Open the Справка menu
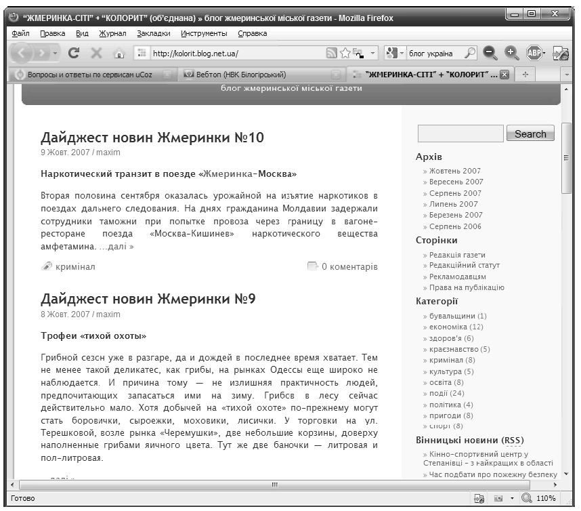Screen dimensions: 581x511 click(253, 33)
